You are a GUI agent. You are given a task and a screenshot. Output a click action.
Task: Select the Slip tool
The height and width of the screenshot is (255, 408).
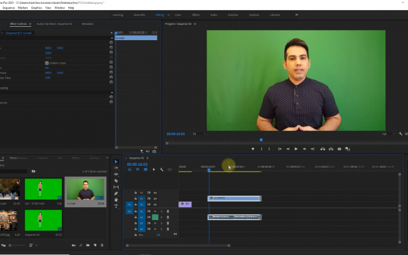coord(116,187)
